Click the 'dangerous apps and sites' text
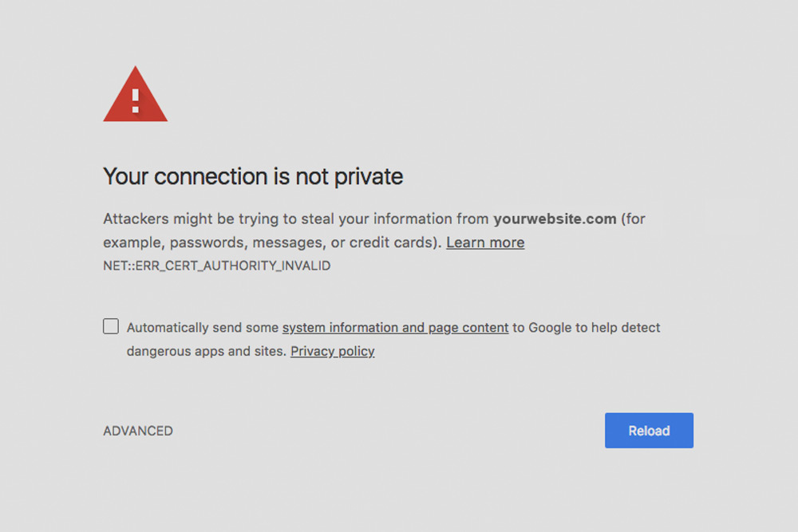798x532 pixels. click(x=206, y=352)
